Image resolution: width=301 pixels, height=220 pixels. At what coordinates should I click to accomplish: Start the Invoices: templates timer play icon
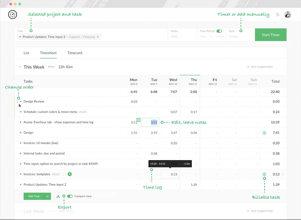click(x=69, y=174)
